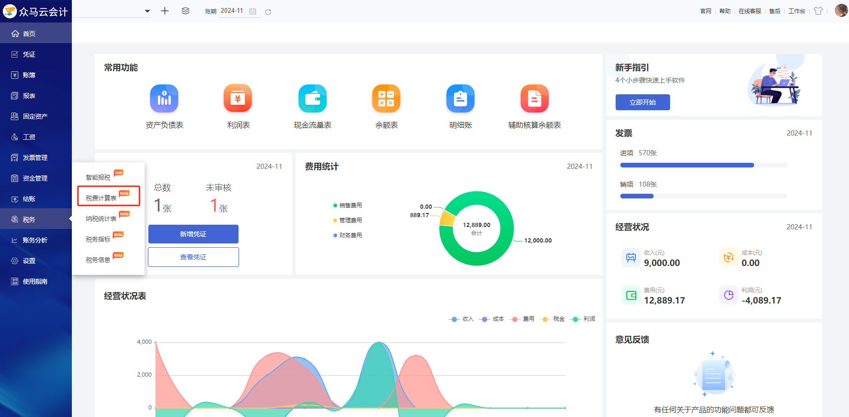Click the 利润(元) profit pie icon
The image size is (849, 417).
[729, 295]
